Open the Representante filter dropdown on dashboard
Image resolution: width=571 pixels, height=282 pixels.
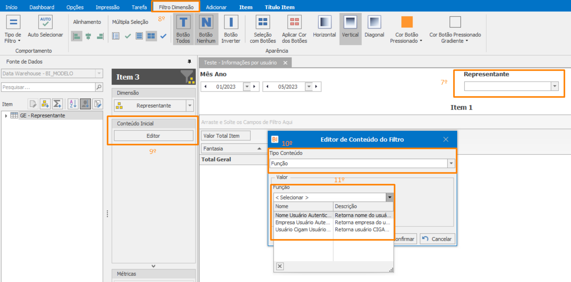[555, 87]
